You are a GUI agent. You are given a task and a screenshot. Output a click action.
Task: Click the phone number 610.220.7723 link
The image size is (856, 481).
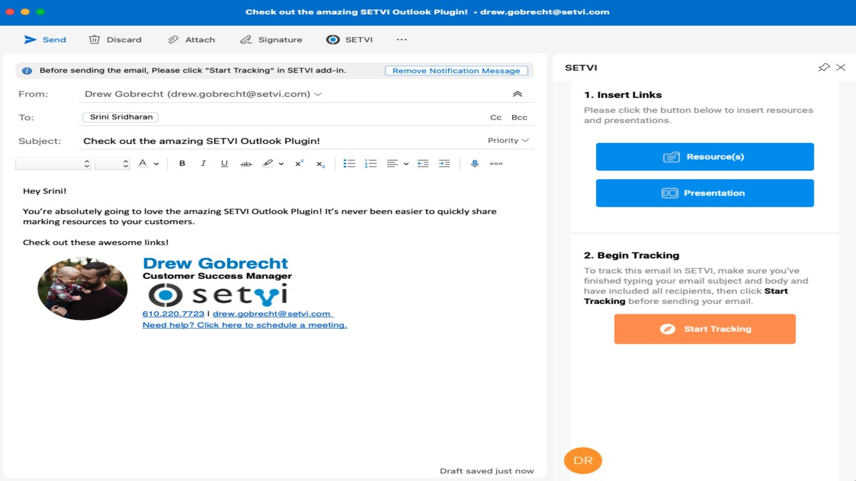174,314
